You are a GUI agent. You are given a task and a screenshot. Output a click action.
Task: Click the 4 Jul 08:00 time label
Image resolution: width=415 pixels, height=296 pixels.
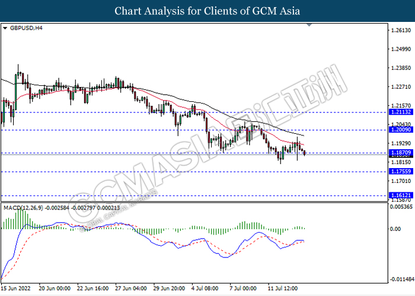coord(205,288)
